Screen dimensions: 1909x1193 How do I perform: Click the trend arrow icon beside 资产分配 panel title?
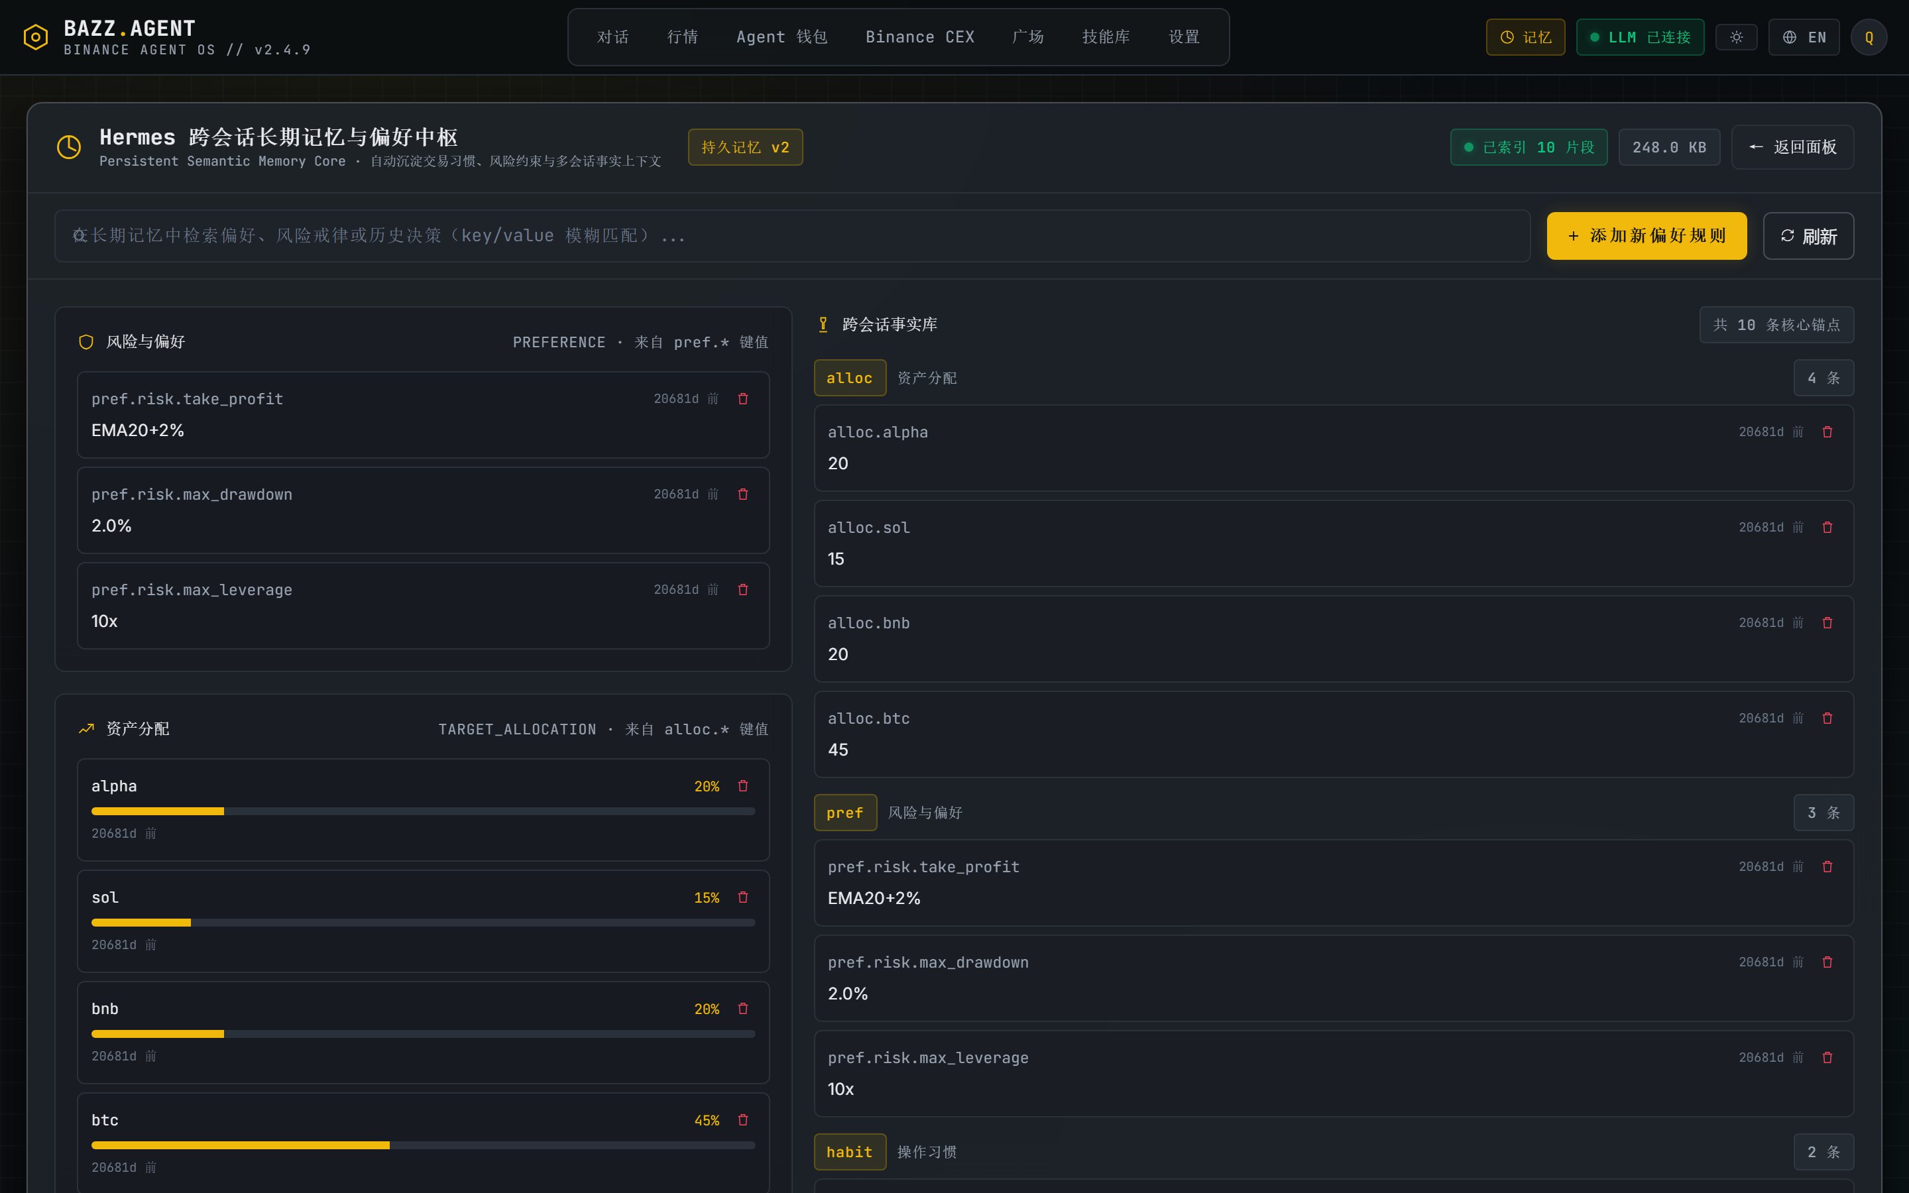pyautogui.click(x=86, y=729)
